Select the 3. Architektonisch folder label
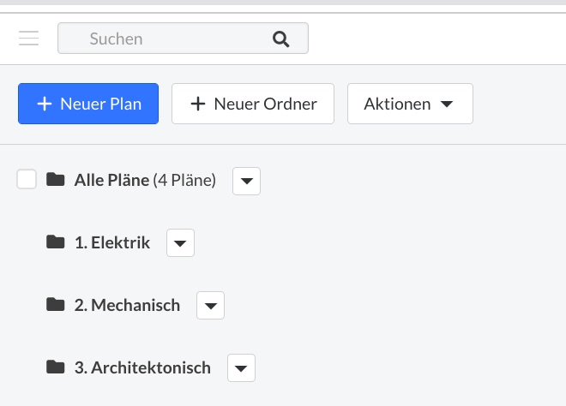The width and height of the screenshot is (566, 406). (x=142, y=367)
